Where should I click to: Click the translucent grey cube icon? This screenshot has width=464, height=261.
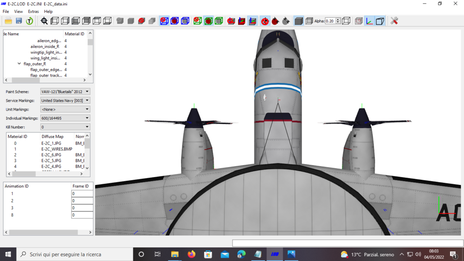(x=309, y=21)
